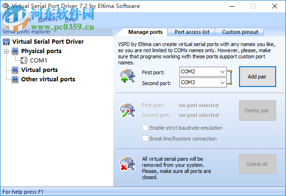The width and height of the screenshot is (286, 196).
Task: Click the Virtual Serial Port Driver root icon
Action: click(7, 42)
